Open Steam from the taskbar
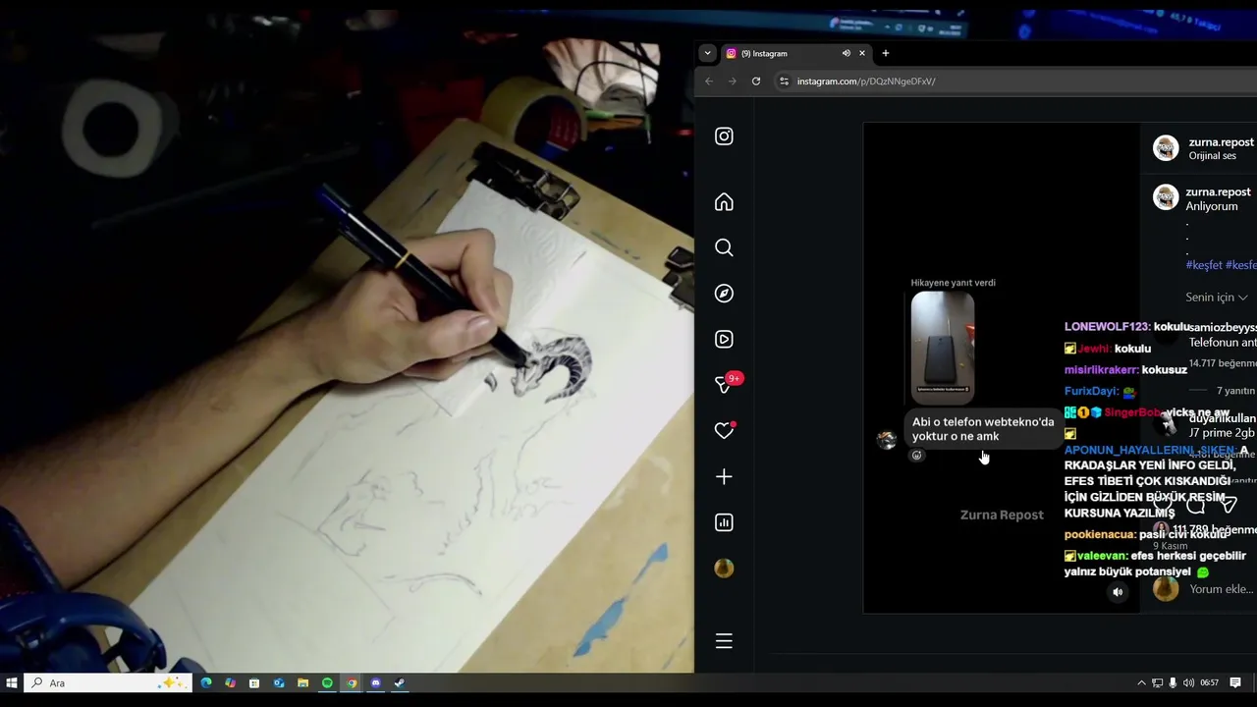 [400, 682]
